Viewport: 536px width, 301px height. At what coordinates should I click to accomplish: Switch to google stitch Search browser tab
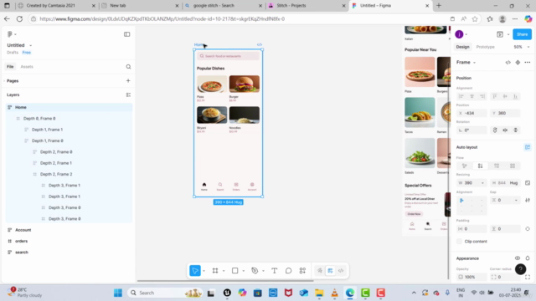click(x=223, y=6)
